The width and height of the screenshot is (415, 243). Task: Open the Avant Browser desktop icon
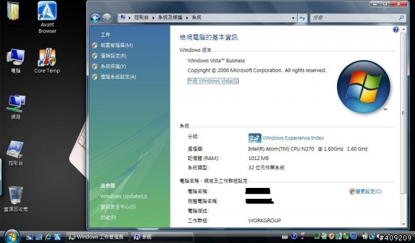tap(47, 17)
